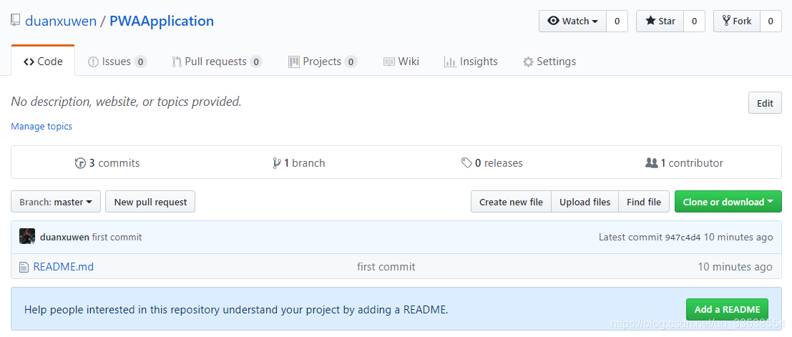Click the Watch count of 0
This screenshot has height=337, width=792.
(617, 21)
